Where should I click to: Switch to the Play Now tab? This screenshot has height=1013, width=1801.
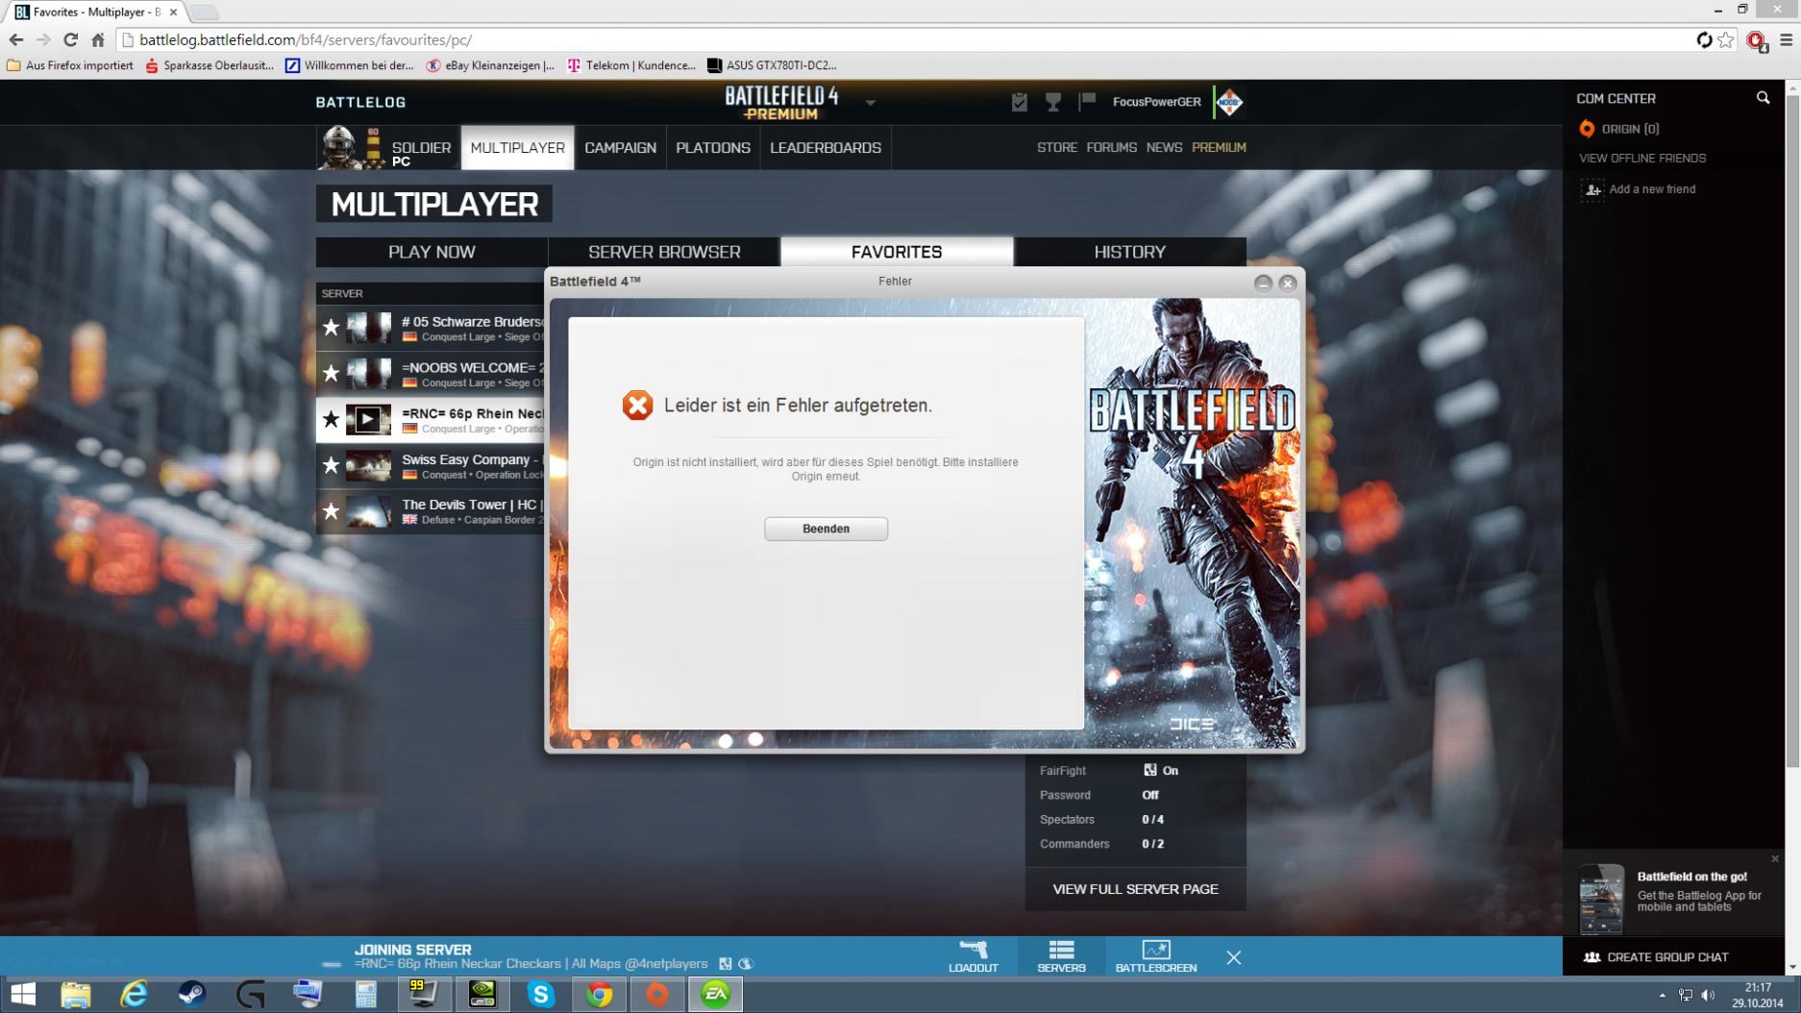pos(432,252)
